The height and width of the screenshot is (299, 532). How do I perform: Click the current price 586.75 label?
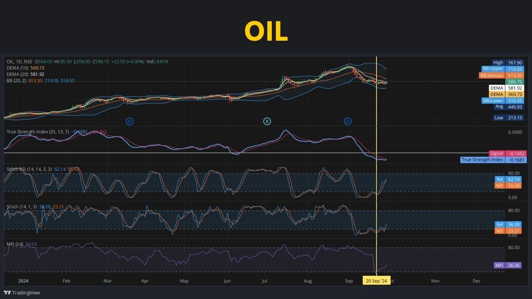point(515,82)
